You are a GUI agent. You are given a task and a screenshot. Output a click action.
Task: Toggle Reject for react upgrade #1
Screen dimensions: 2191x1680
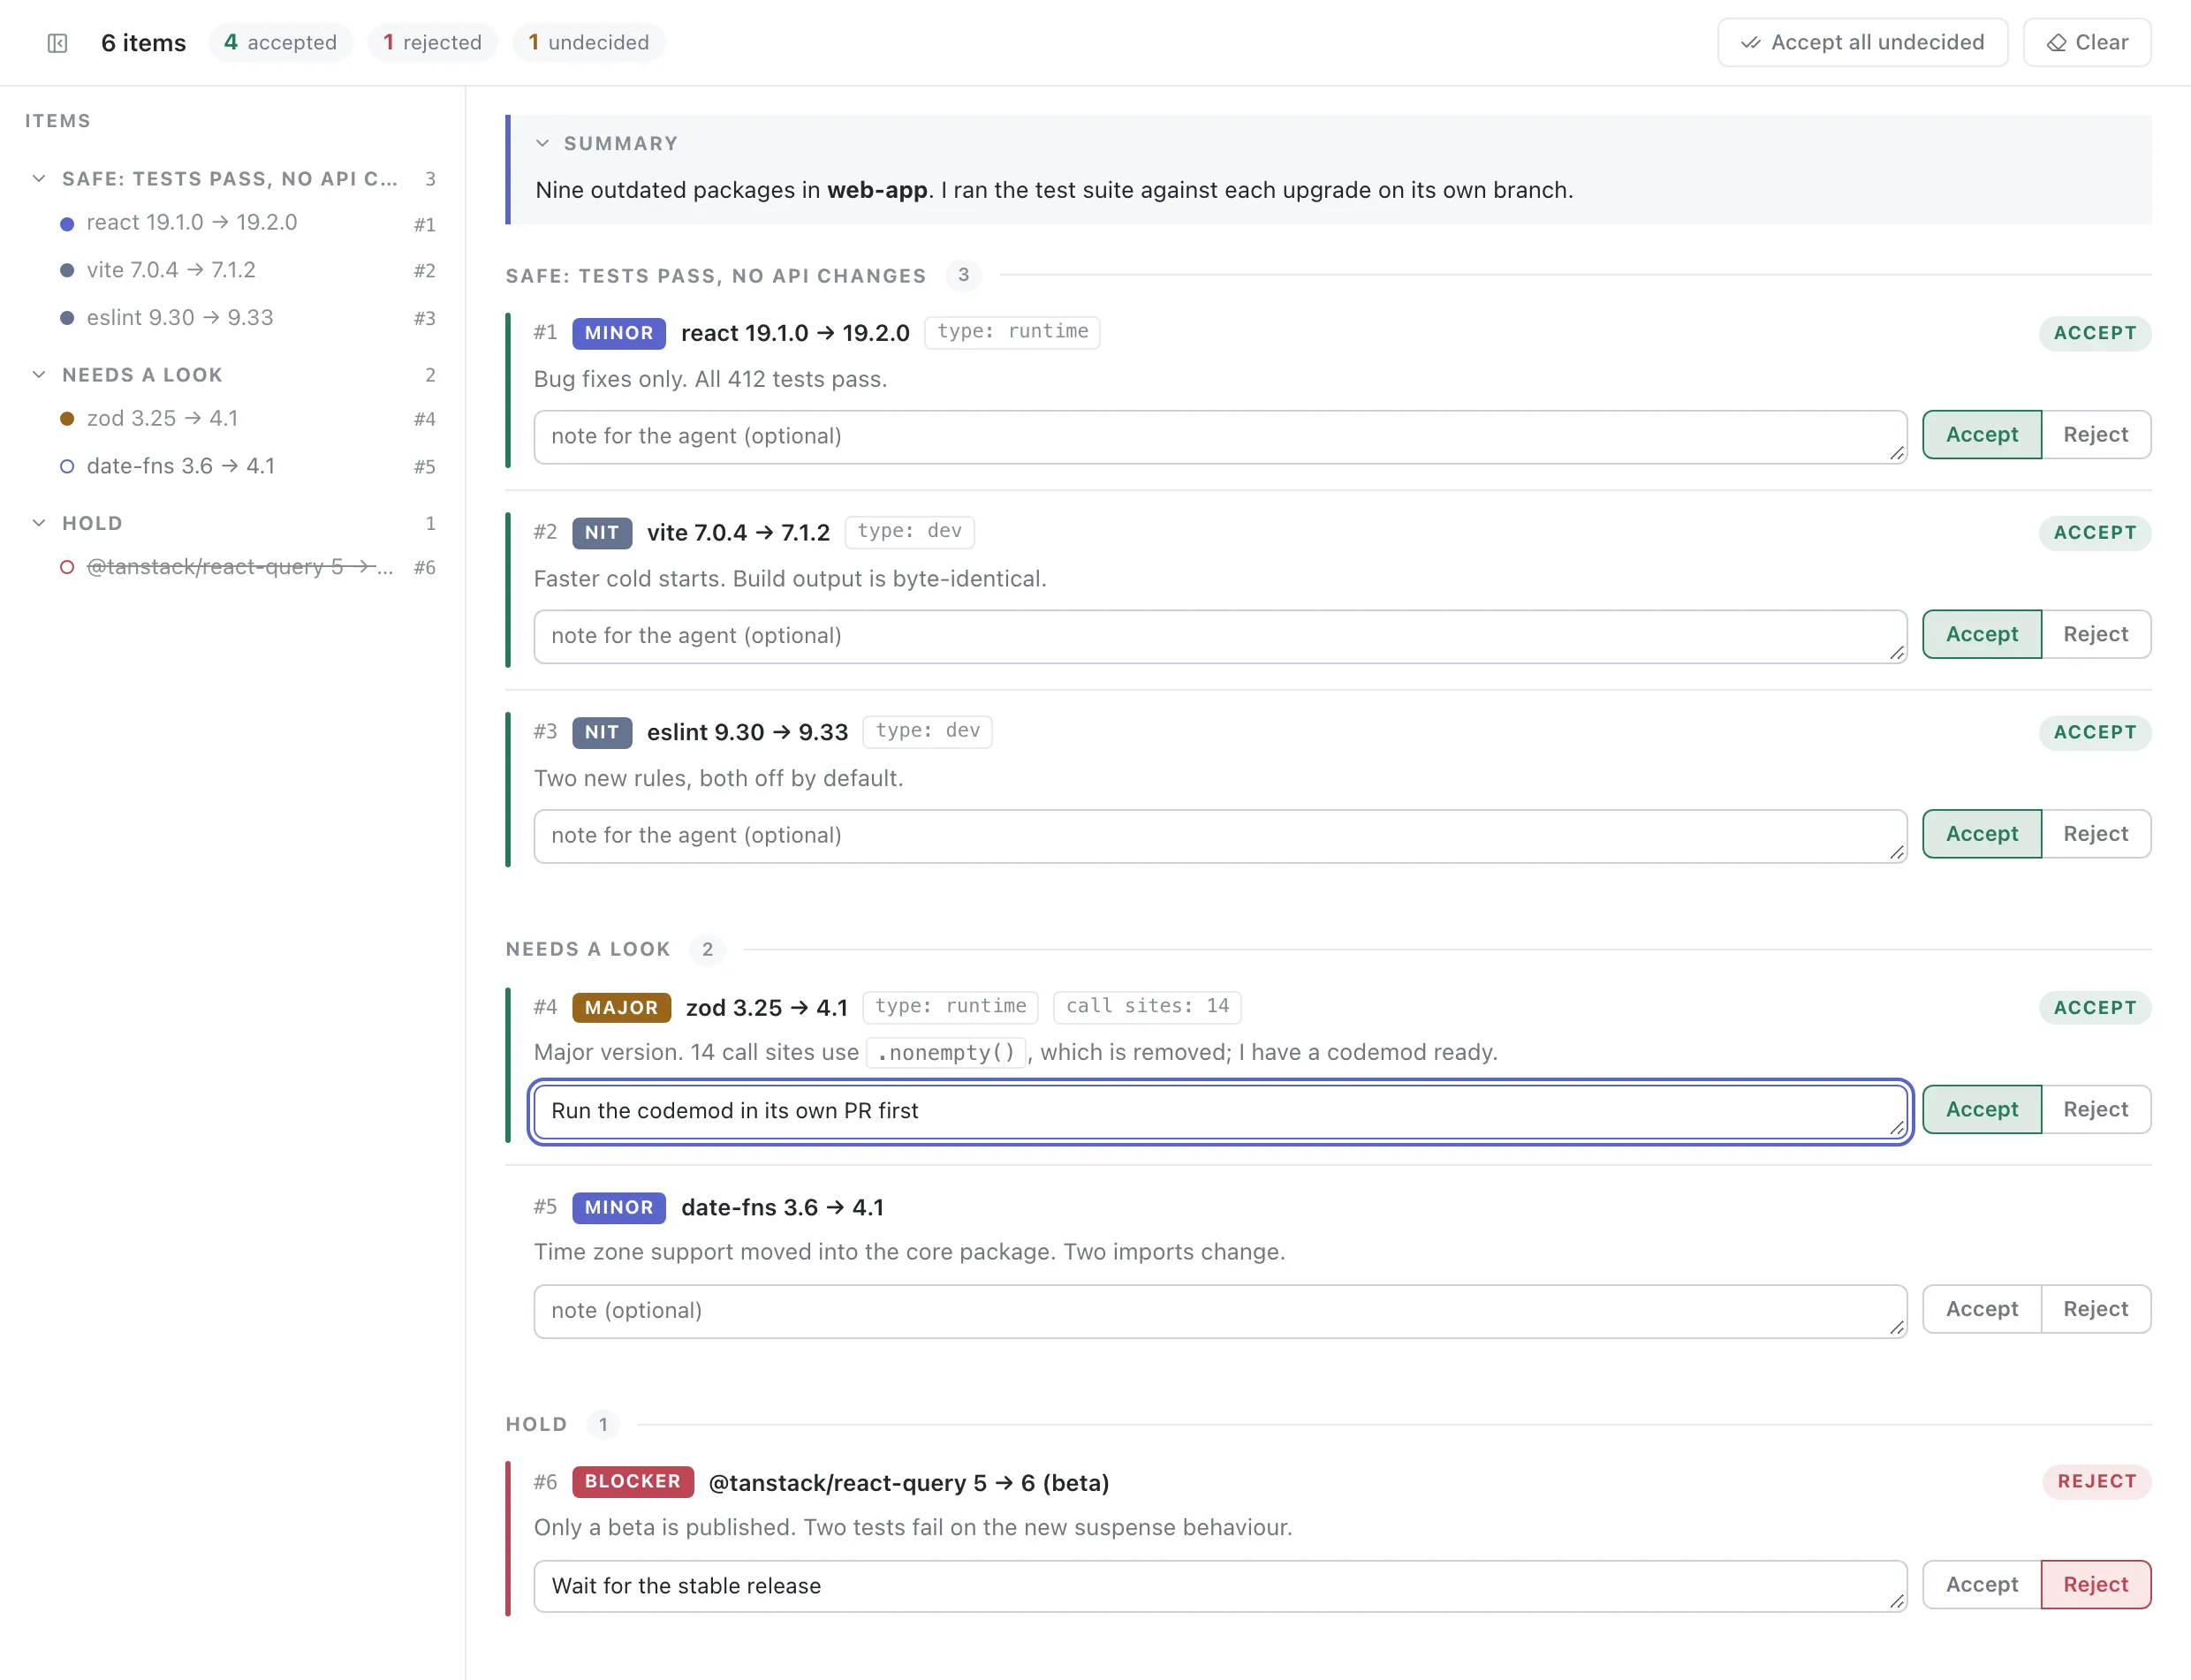[x=2095, y=435]
